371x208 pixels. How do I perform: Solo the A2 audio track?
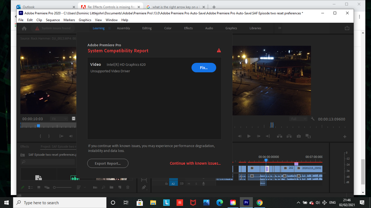(196, 184)
